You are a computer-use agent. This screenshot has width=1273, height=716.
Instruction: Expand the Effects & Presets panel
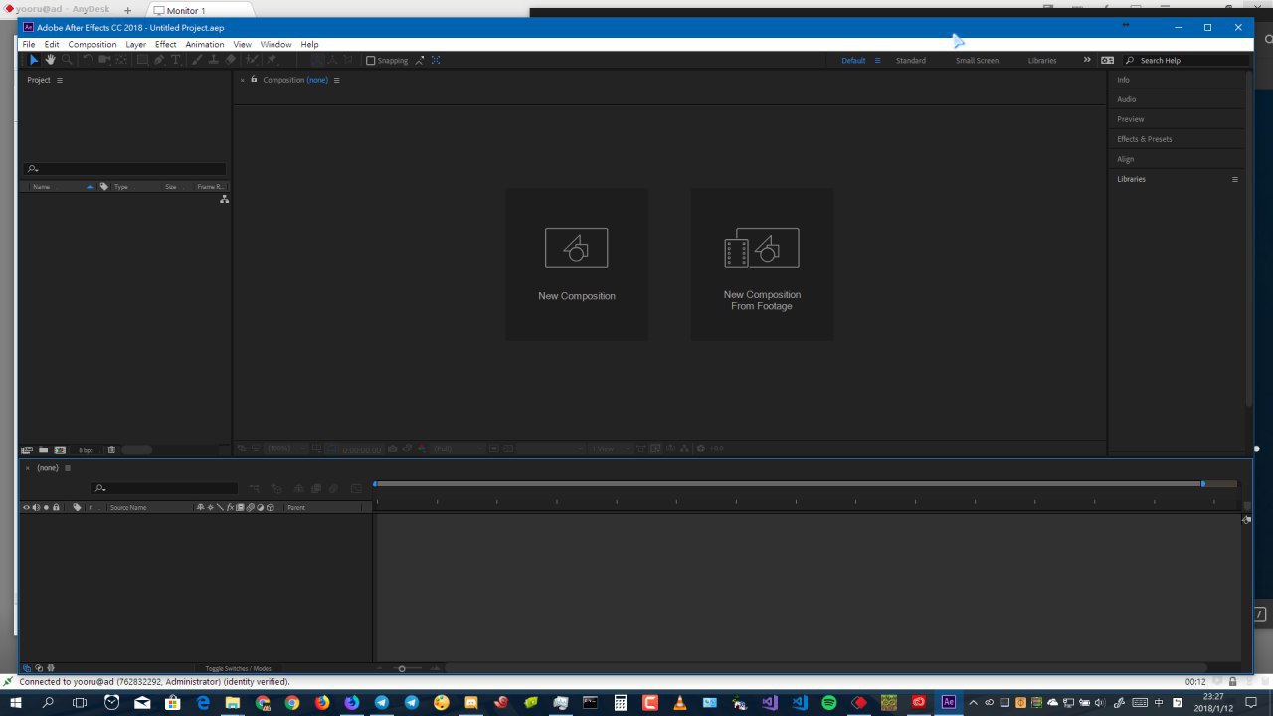coord(1144,139)
